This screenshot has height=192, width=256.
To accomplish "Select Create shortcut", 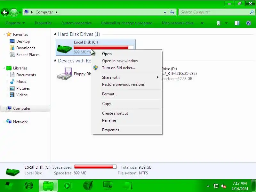I will click(126, 113).
